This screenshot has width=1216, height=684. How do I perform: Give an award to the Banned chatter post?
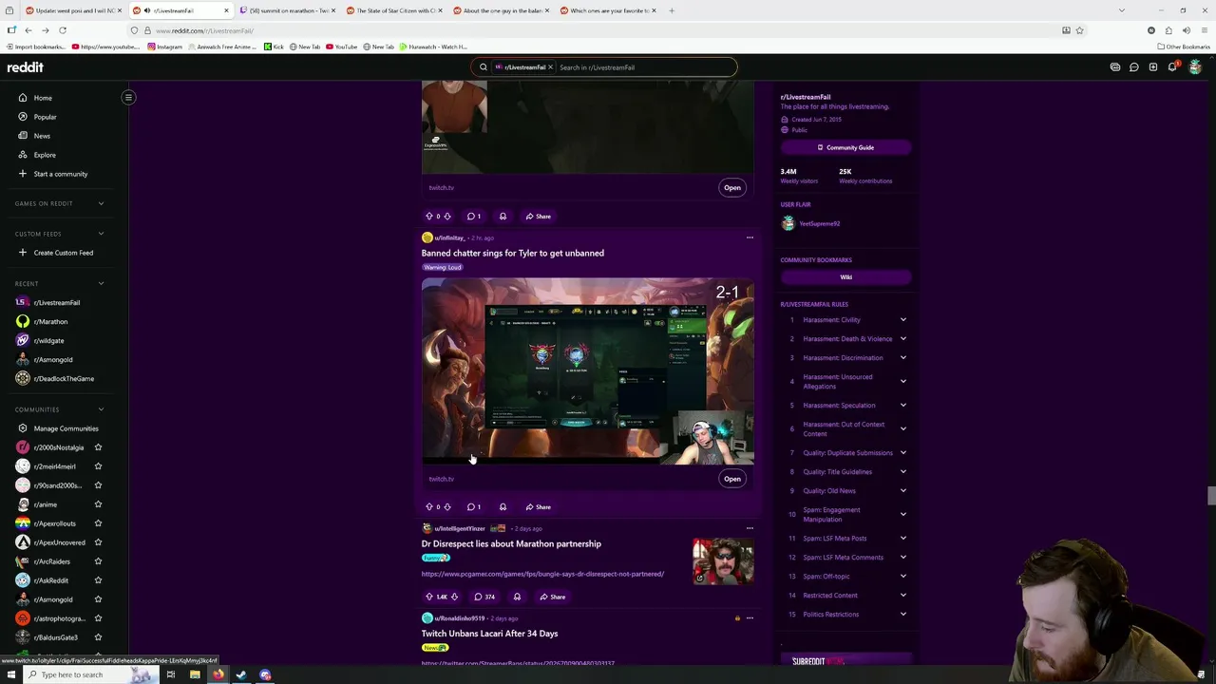click(x=503, y=507)
